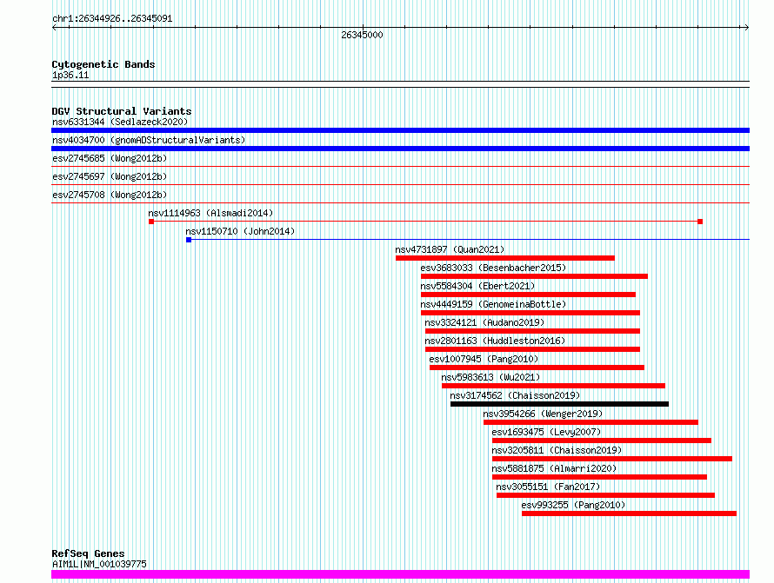774x583 pixels.
Task: Open nsv3205811 (Chaisson2019) label
Action: point(557,450)
